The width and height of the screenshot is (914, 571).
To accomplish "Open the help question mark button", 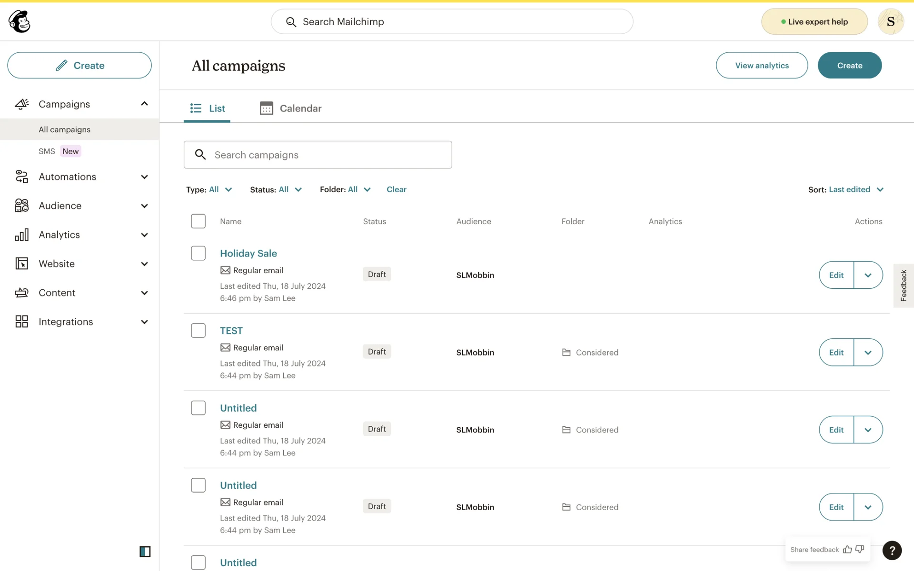I will 892,550.
